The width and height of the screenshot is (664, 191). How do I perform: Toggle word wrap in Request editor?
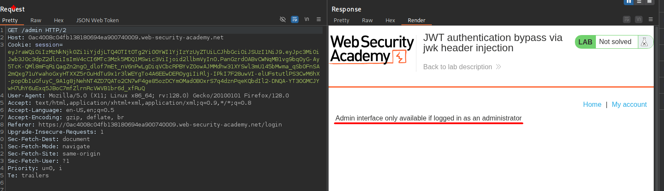295,20
